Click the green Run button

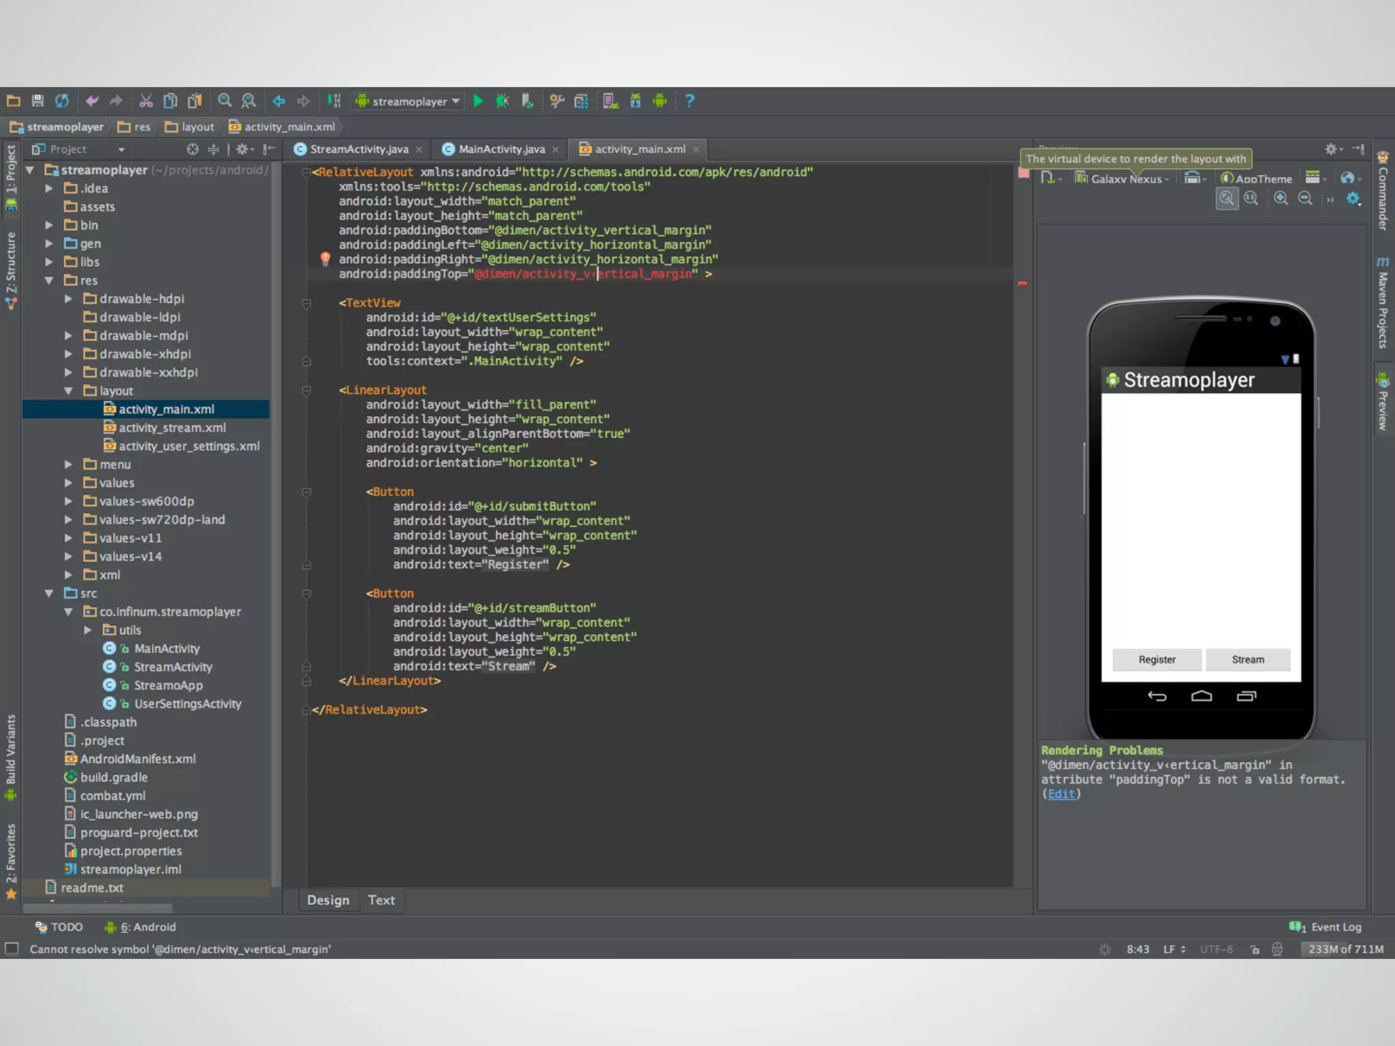coord(478,101)
